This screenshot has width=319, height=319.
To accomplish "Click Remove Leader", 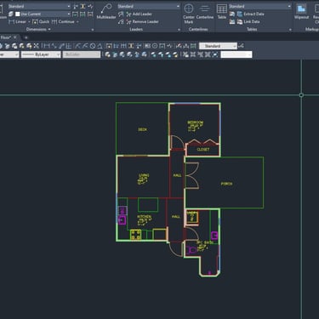I will pyautogui.click(x=142, y=21).
